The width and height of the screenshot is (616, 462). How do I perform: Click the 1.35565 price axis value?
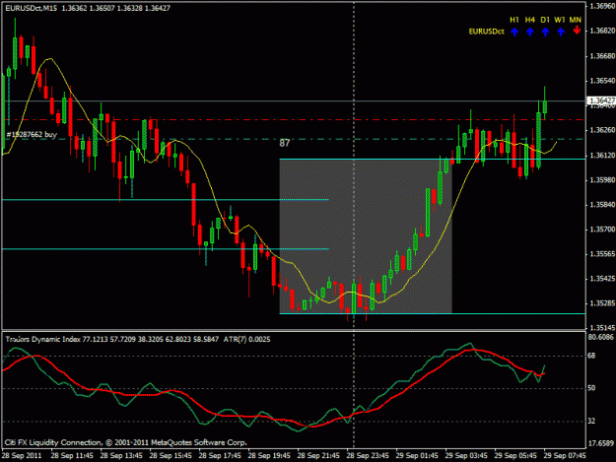click(602, 254)
